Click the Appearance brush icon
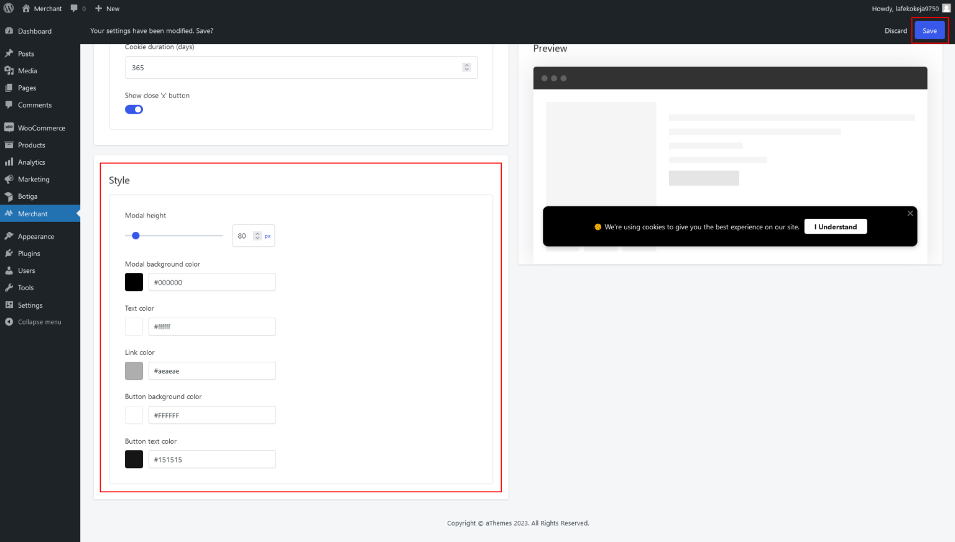Viewport: 955px width, 542px height. 9,236
